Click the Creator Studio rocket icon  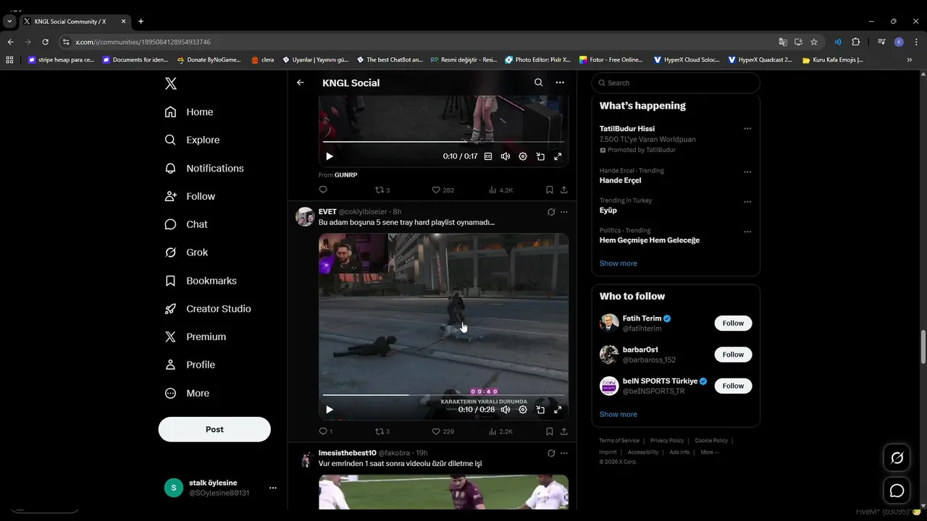pyautogui.click(x=171, y=309)
